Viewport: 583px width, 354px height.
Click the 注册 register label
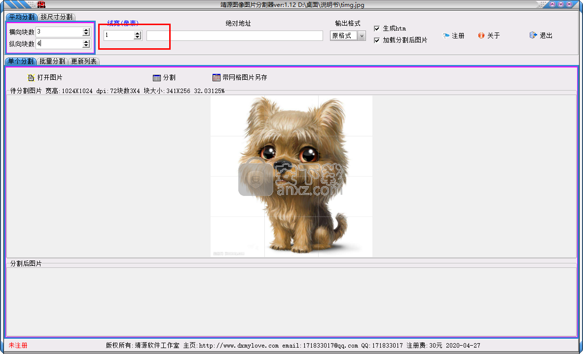(458, 35)
